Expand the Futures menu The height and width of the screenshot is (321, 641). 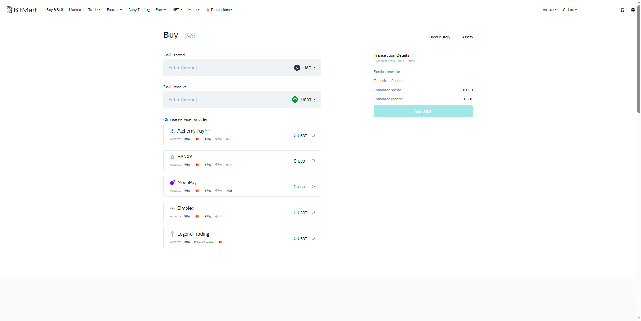pyautogui.click(x=115, y=10)
